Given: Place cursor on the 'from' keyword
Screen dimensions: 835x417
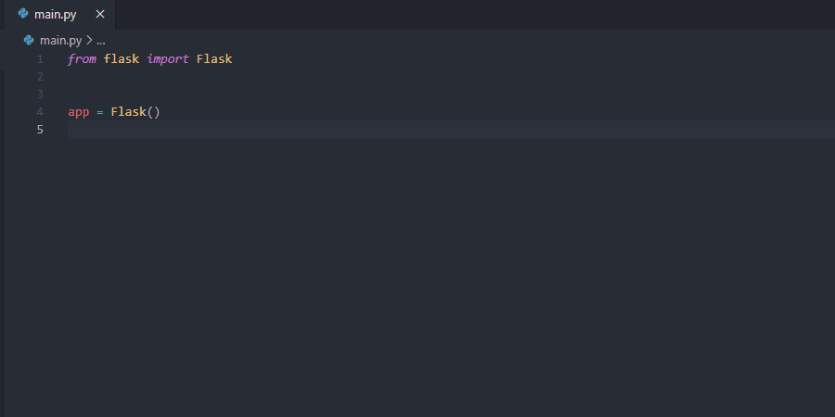Looking at the screenshot, I should [82, 59].
